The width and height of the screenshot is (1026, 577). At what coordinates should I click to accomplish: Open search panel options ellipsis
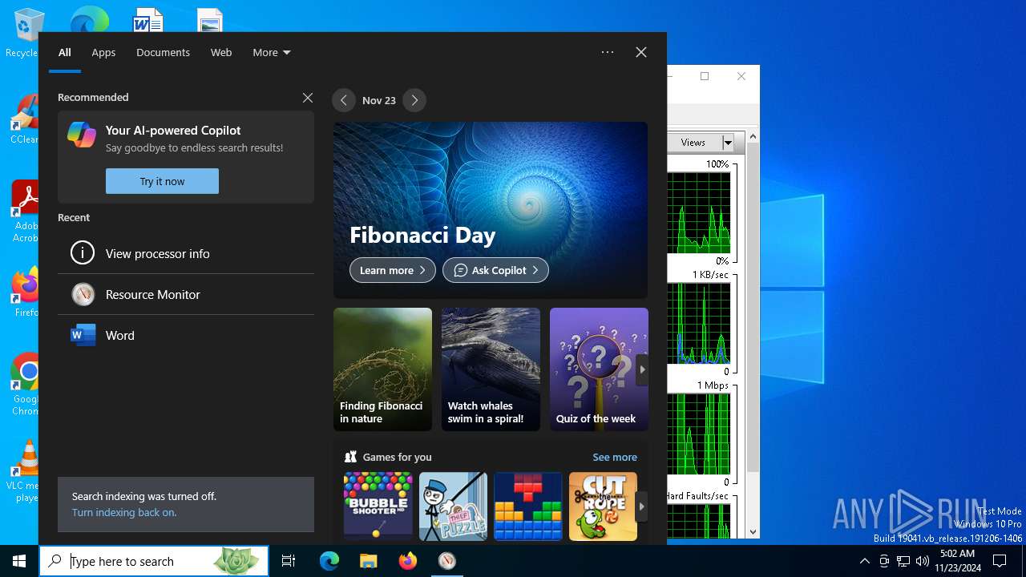[608, 52]
